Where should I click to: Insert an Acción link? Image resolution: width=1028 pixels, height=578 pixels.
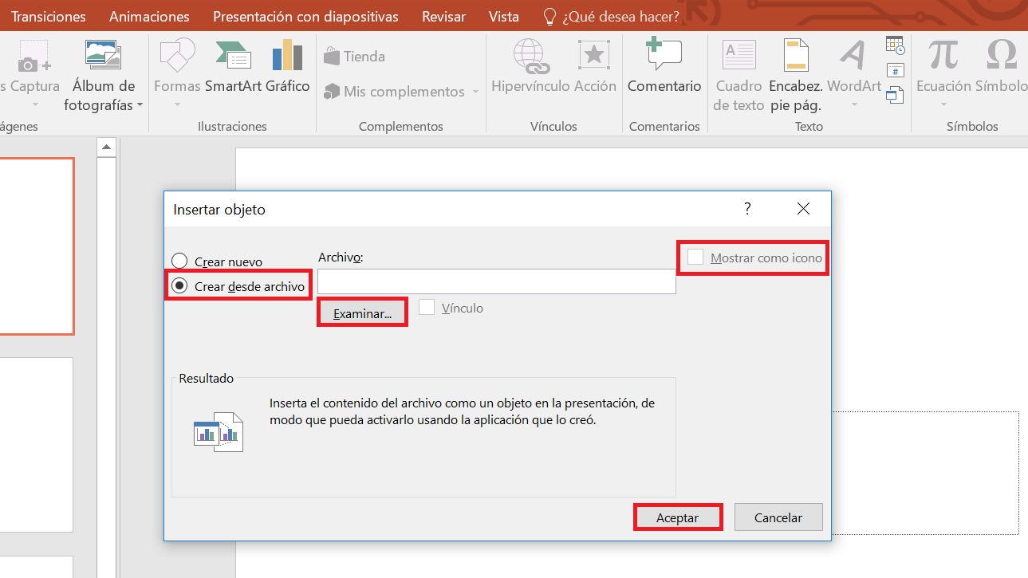[593, 68]
